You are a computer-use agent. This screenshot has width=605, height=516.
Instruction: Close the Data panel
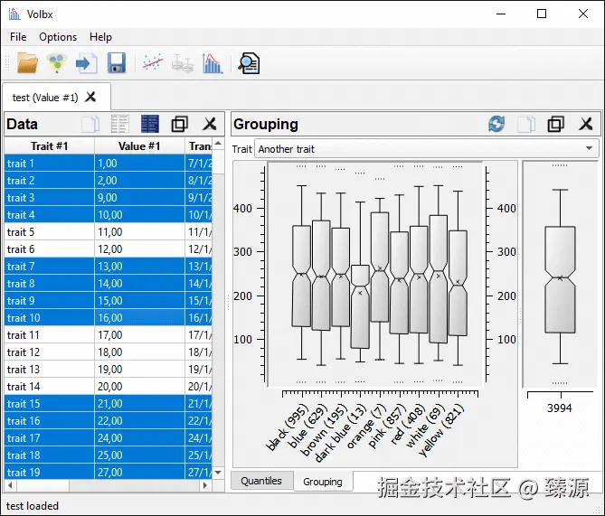coord(210,124)
